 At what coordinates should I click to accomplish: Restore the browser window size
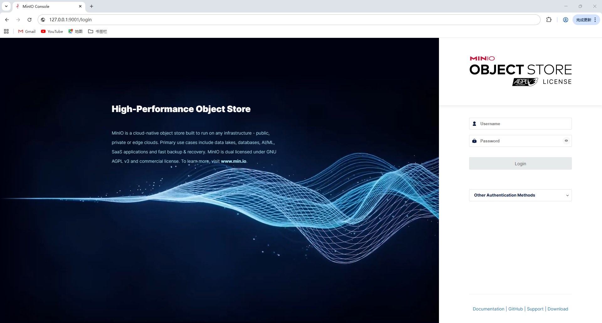click(580, 6)
